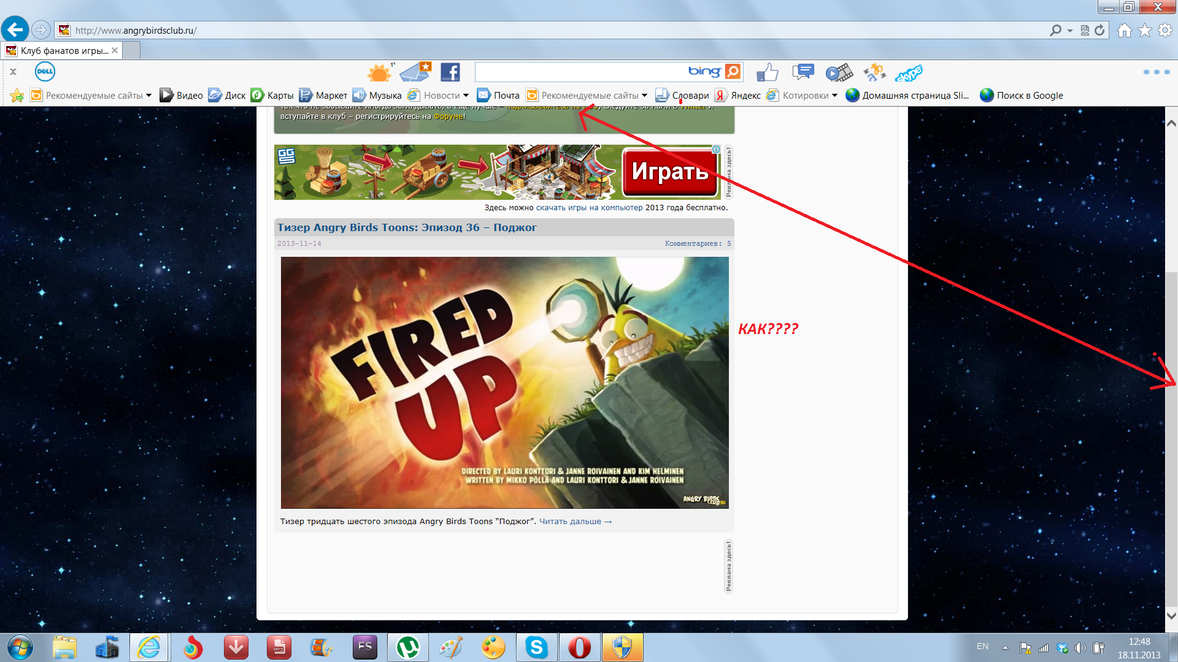Screen dimensions: 1178x662
Task: Close the Клуб фанатов игры tab
Action: [115, 50]
